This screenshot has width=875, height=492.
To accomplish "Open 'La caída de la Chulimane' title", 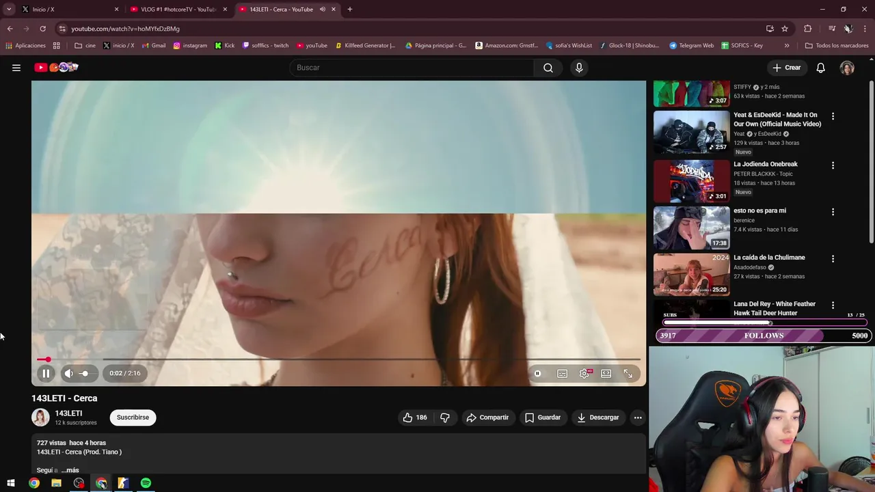I will (769, 258).
